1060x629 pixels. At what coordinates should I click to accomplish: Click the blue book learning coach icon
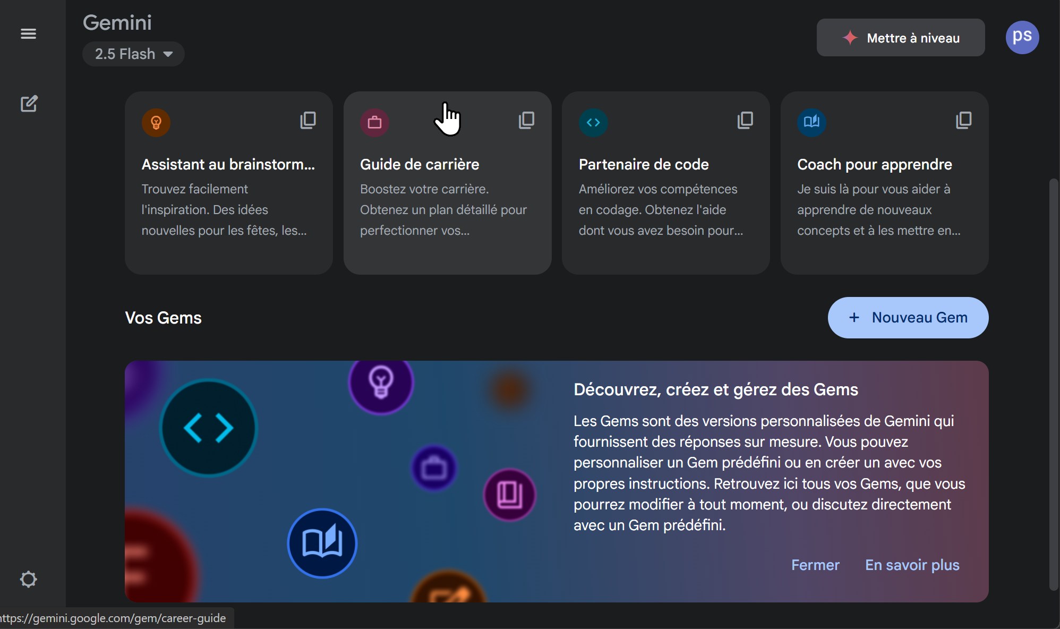click(812, 123)
